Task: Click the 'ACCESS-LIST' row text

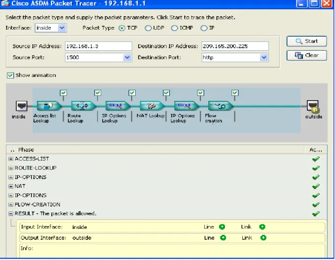Action: (32, 159)
